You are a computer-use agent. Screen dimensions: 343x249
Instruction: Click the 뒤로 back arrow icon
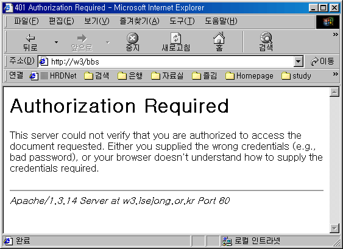(30, 38)
